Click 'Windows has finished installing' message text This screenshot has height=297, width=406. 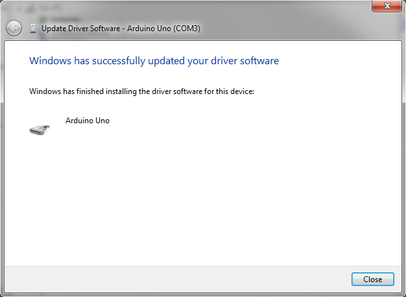point(141,91)
